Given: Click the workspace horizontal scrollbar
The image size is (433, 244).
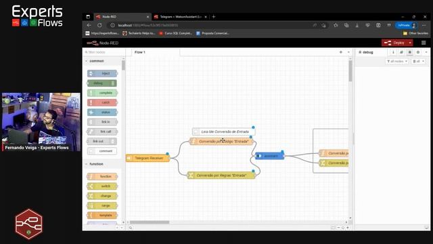Looking at the screenshot, I should [x=150, y=222].
